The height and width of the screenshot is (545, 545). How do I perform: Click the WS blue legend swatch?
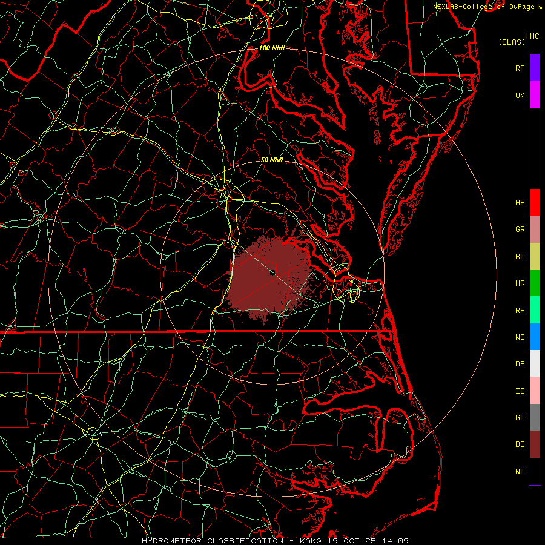[x=535, y=337]
